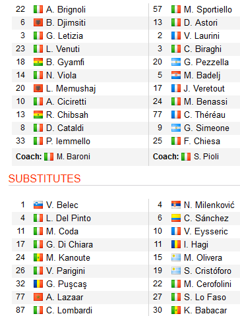240x316 pixels.
Task: Click the Moroccan flag next to A. Lazaar
Action: 38,297
